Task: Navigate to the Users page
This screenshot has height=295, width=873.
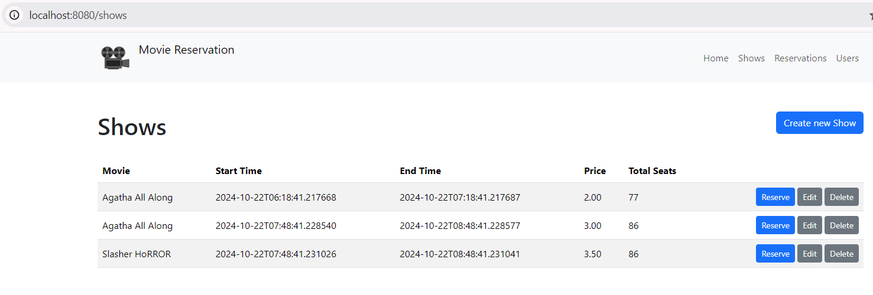Action: [847, 58]
